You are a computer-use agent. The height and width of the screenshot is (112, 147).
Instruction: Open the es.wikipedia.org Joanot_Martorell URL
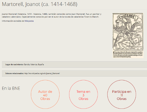click(x=42, y=73)
